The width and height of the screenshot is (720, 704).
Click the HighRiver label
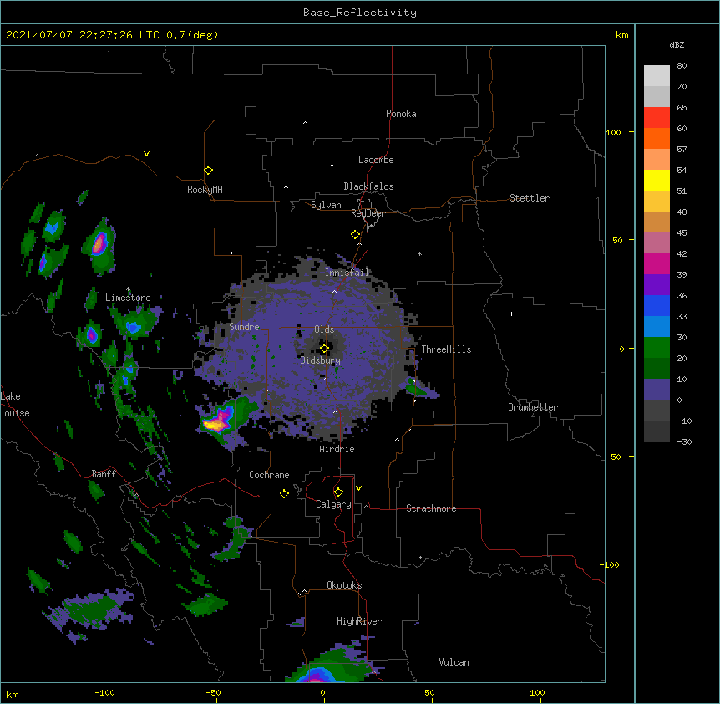[358, 621]
